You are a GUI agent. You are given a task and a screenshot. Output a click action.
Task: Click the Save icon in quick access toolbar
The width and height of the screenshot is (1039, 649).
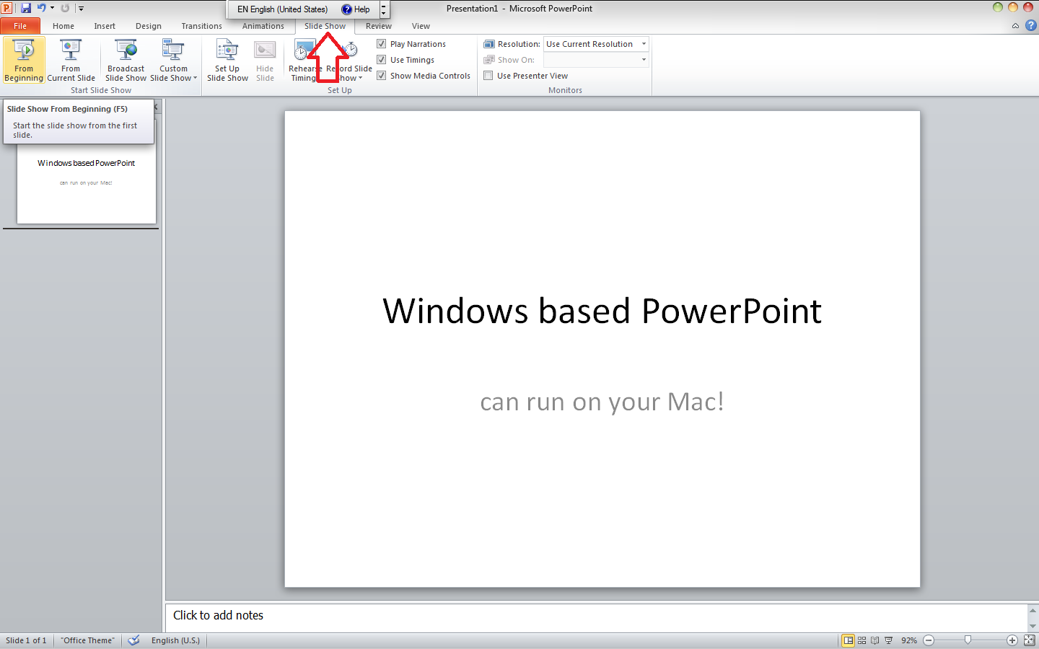tap(26, 8)
